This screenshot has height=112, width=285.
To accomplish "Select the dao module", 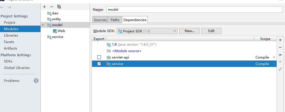I will point(55,13).
